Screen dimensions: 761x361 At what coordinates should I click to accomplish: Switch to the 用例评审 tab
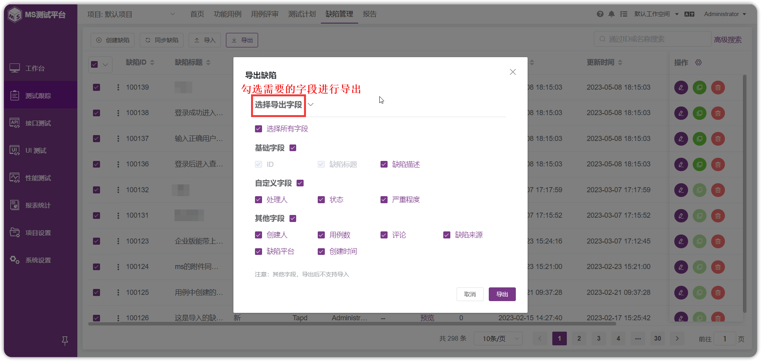pyautogui.click(x=265, y=14)
